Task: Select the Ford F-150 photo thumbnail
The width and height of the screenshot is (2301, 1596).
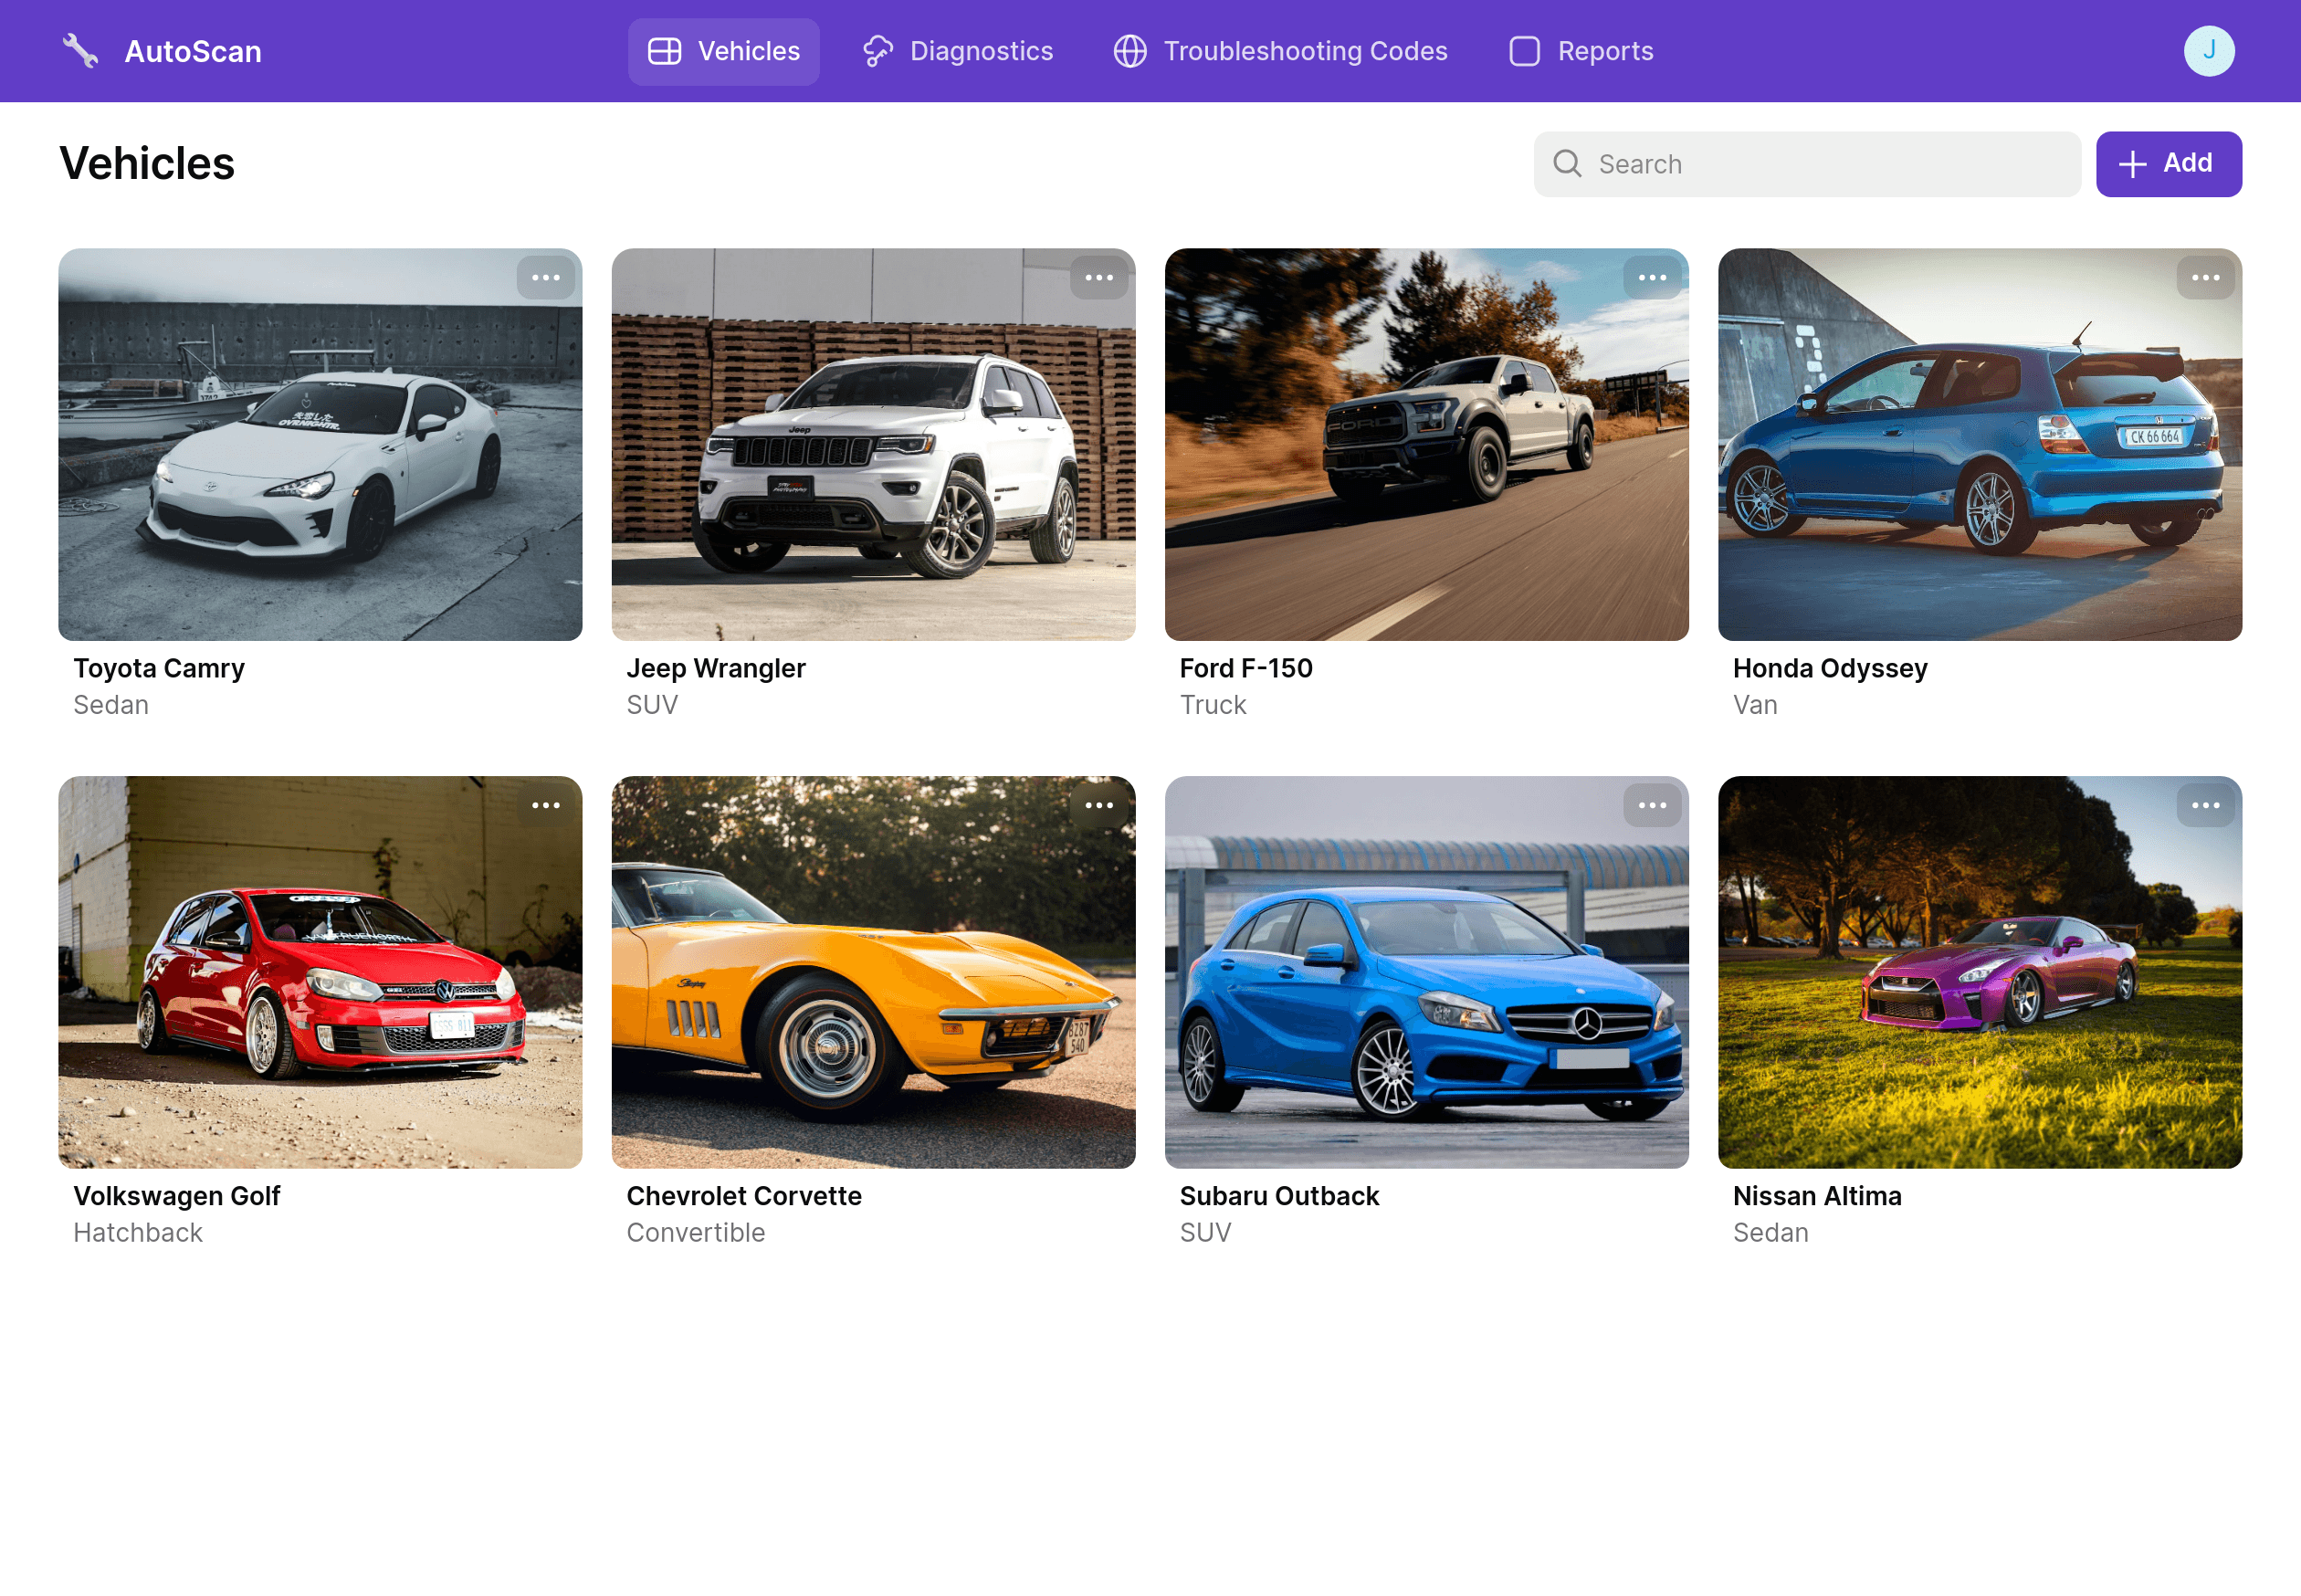Action: (1426, 445)
